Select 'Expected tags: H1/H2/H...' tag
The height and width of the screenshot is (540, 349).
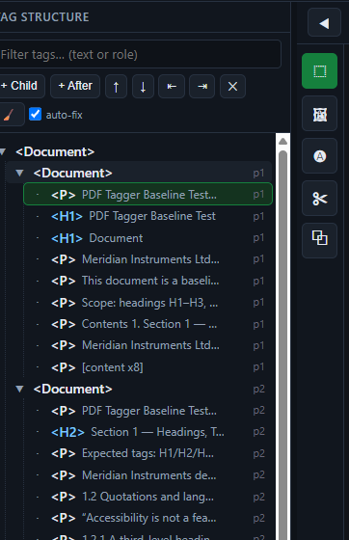pos(148,453)
